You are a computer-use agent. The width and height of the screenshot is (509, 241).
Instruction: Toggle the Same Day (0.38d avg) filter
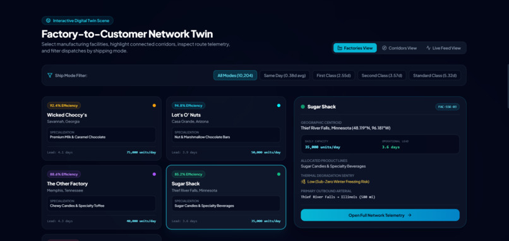click(x=285, y=75)
